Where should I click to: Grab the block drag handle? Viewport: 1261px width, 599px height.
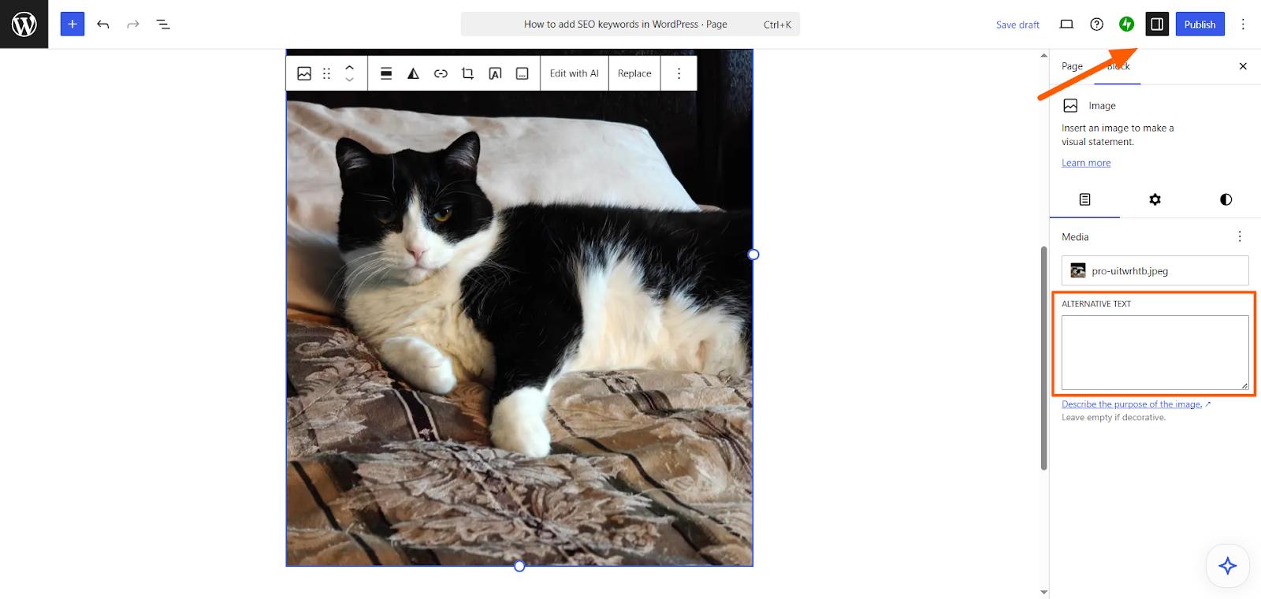326,73
